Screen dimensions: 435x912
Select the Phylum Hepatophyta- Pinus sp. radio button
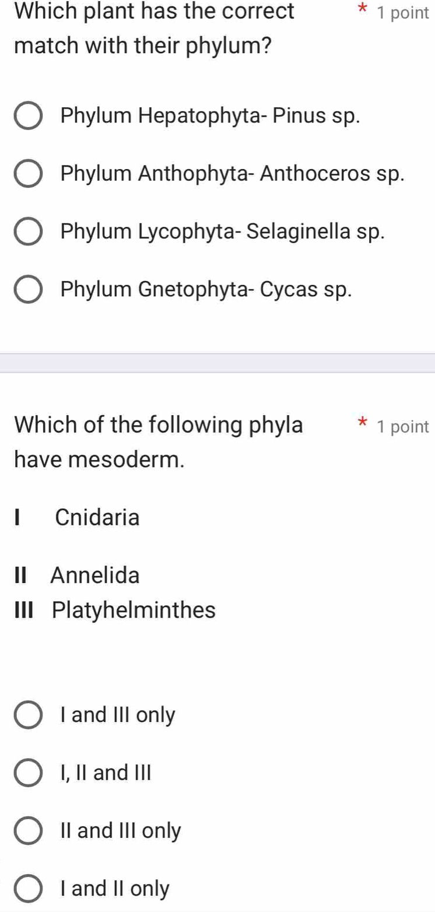coord(28,116)
